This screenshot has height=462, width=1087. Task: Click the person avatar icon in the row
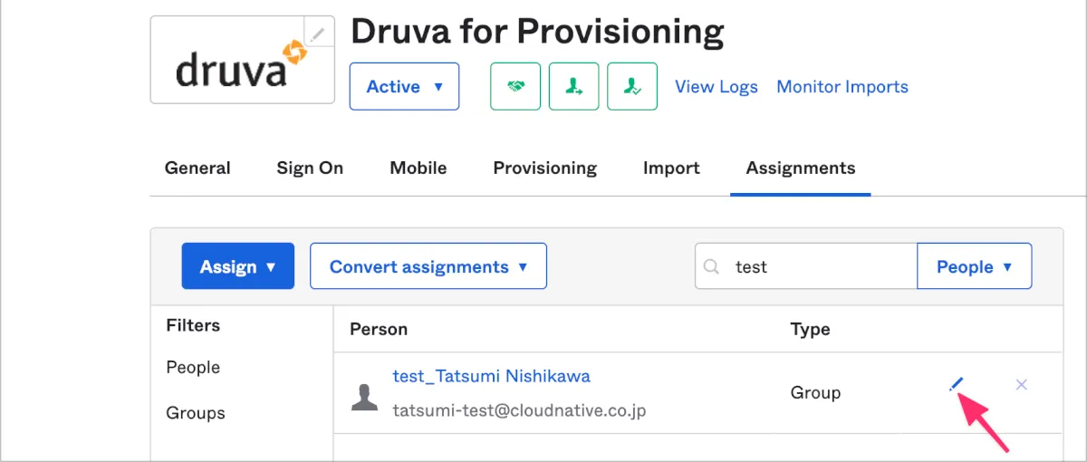(364, 397)
